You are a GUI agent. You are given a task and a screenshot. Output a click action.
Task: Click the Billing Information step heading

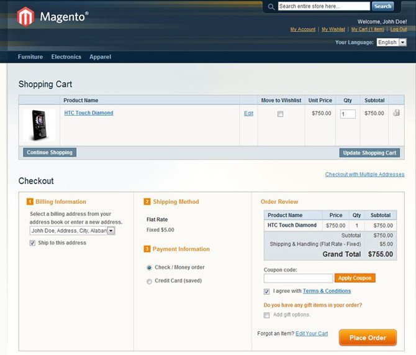[61, 201]
